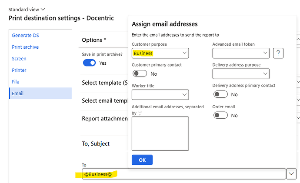
Task: Open the Delivery address purpose dropdown
Action: pos(241,74)
